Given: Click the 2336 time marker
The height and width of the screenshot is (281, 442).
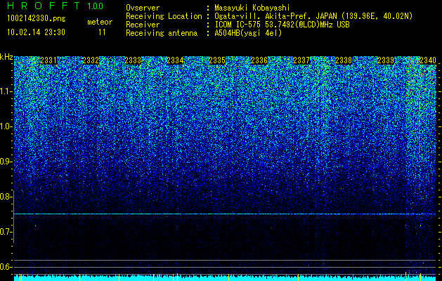Looking at the screenshot, I should point(259,60).
